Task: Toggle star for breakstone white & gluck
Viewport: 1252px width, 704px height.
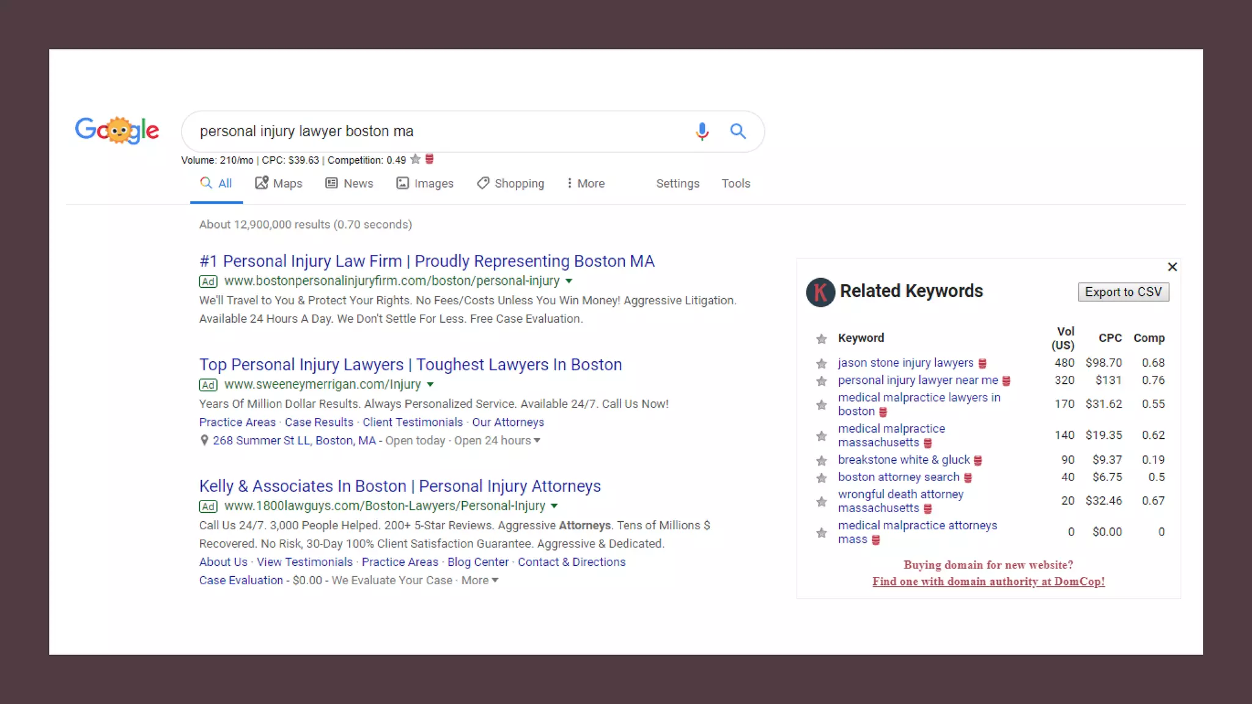Action: [x=822, y=460]
